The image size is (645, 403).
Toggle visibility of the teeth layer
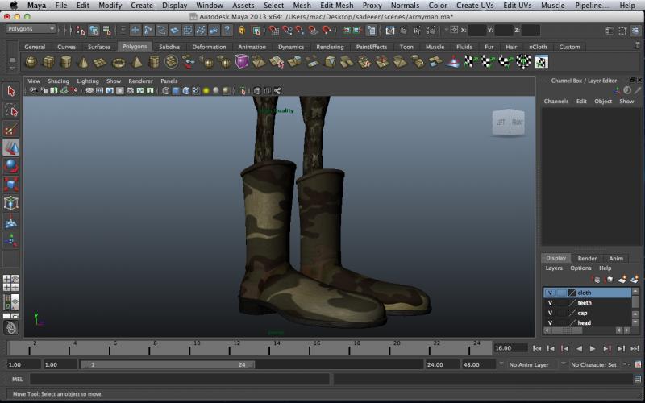(x=550, y=303)
